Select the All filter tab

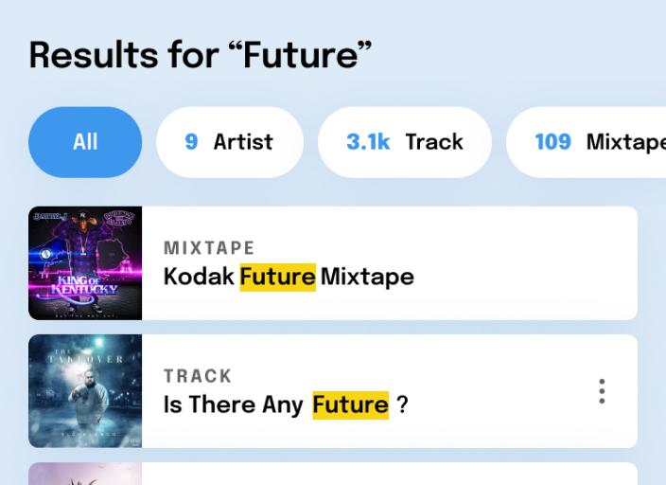click(85, 142)
